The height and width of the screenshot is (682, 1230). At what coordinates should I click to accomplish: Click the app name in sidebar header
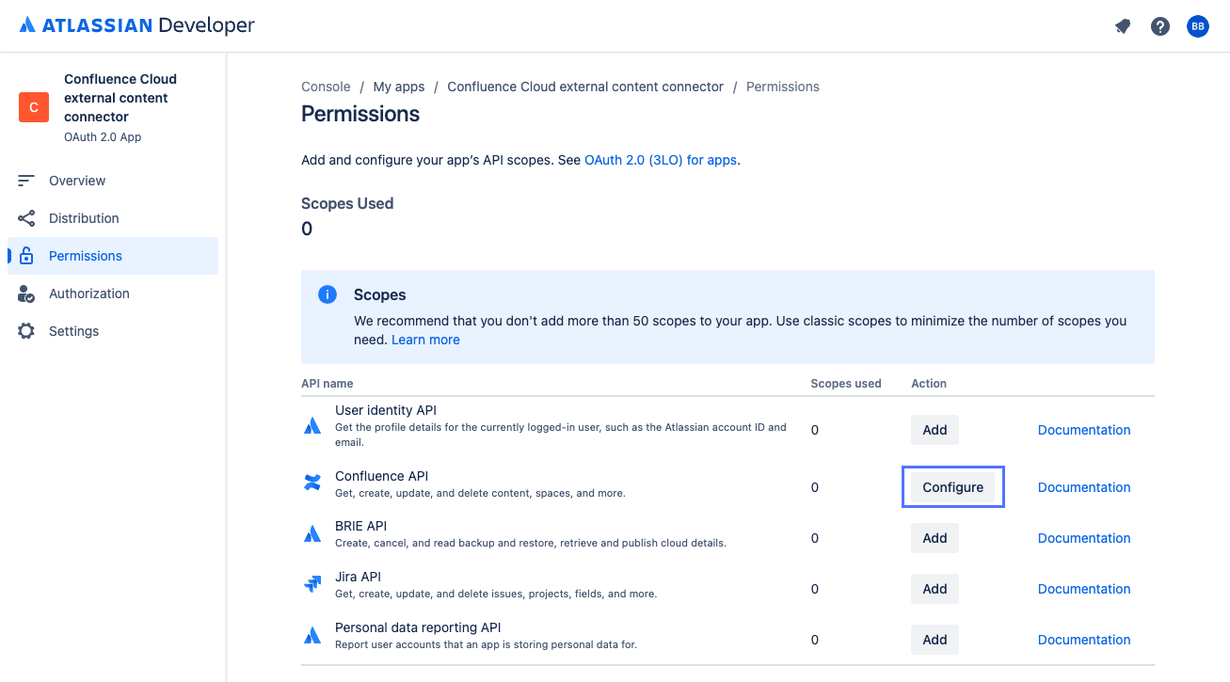tap(120, 98)
